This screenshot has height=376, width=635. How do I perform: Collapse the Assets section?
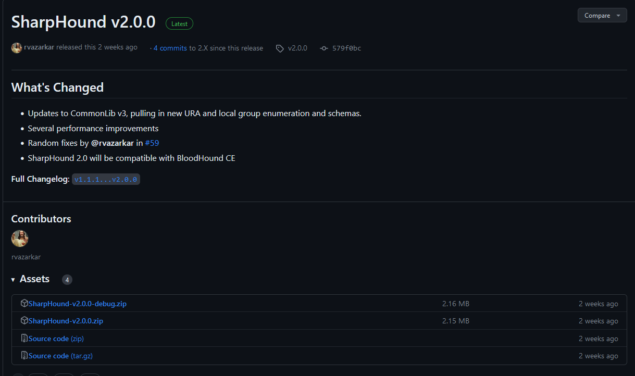click(30, 279)
